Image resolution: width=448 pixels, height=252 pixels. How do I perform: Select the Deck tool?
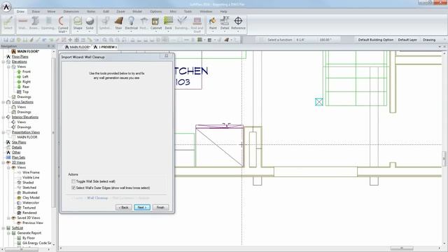pos(168,23)
